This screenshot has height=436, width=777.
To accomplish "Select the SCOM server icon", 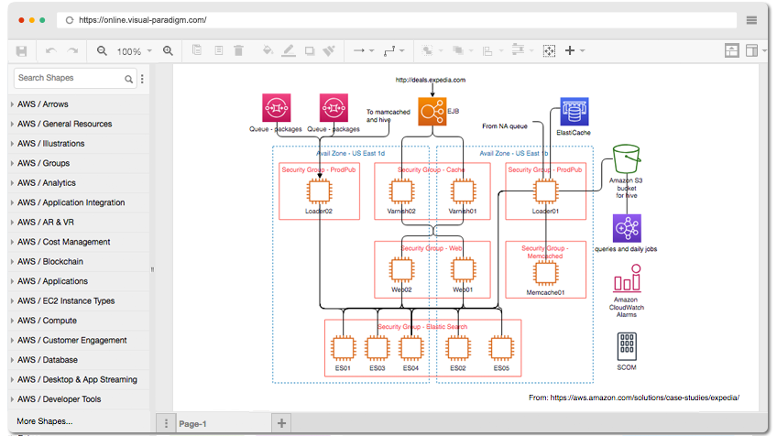I will pos(627,346).
